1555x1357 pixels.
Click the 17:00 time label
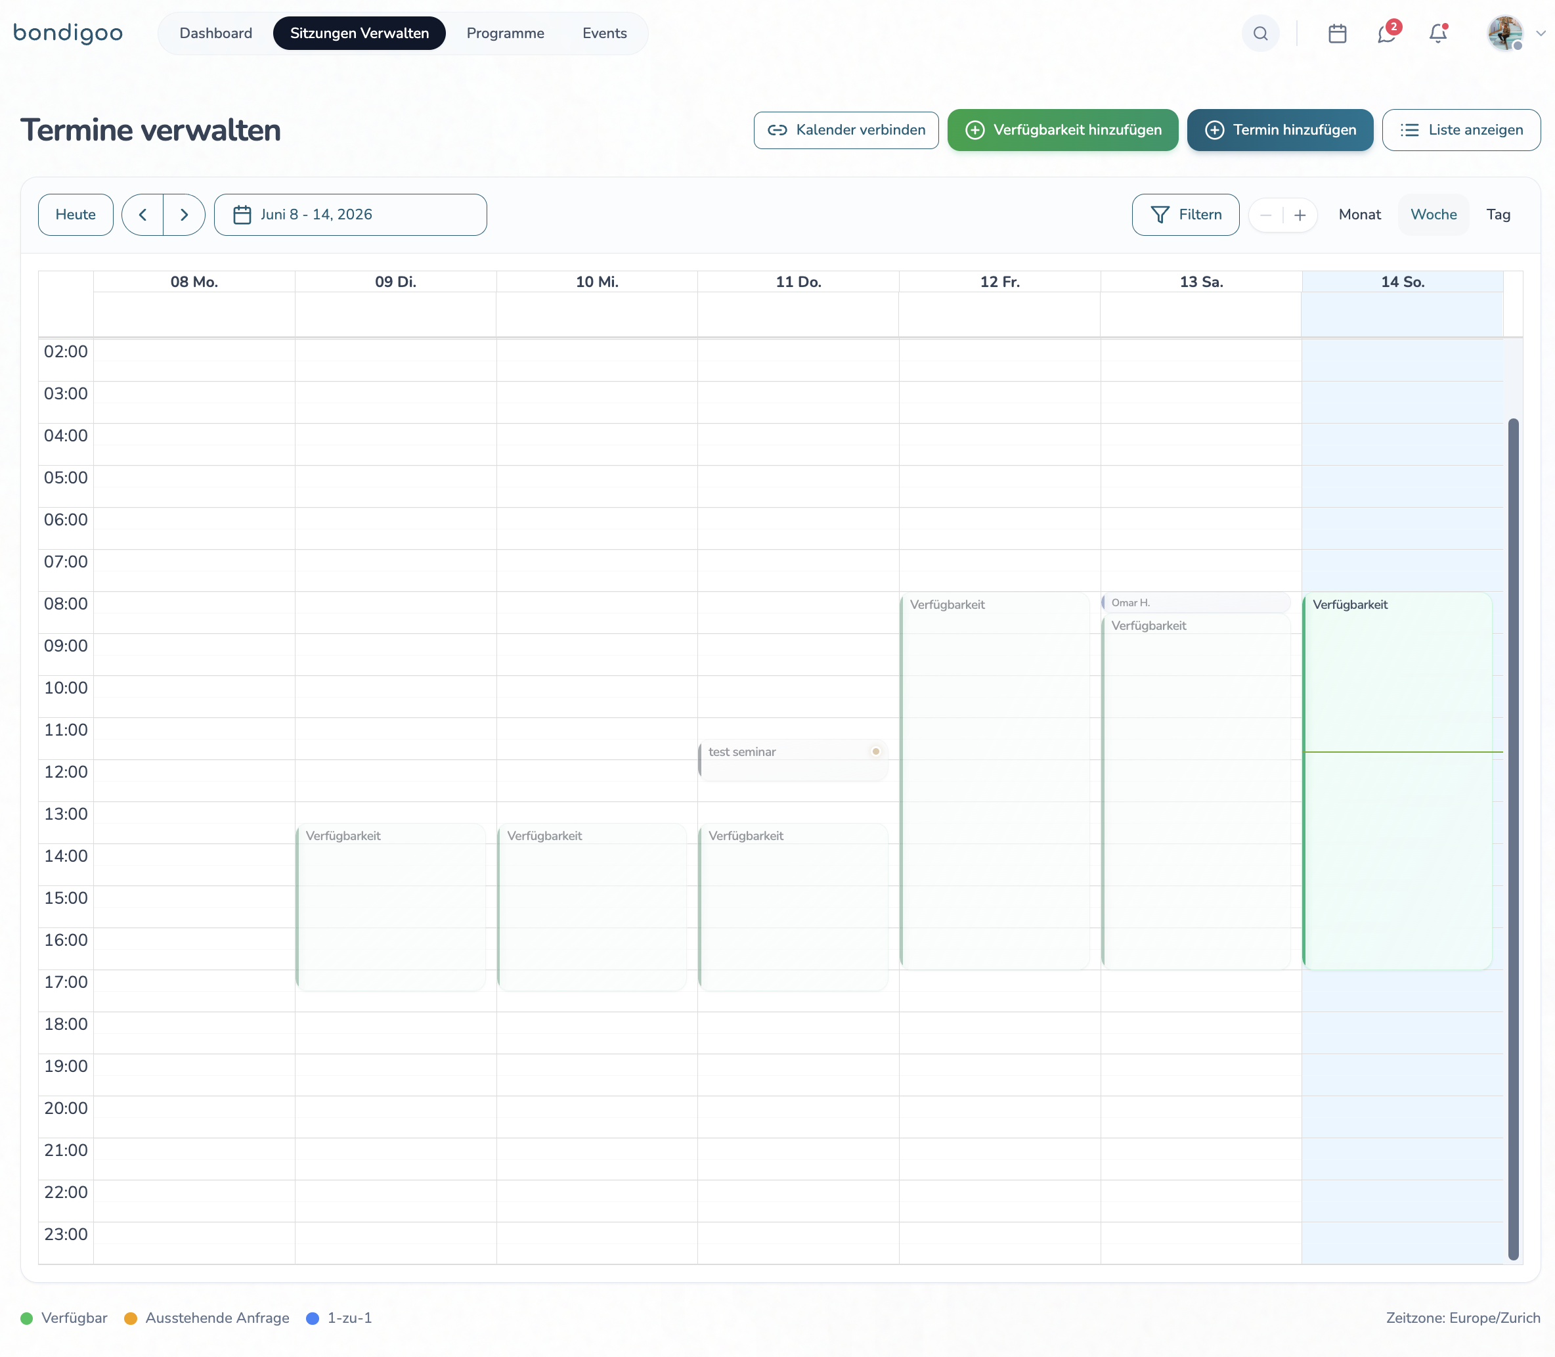coord(66,982)
